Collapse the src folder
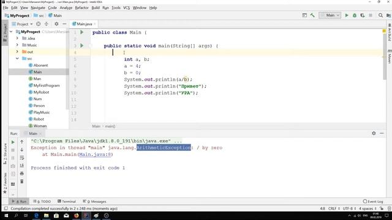This screenshot has width=392, height=220. tap(17, 59)
